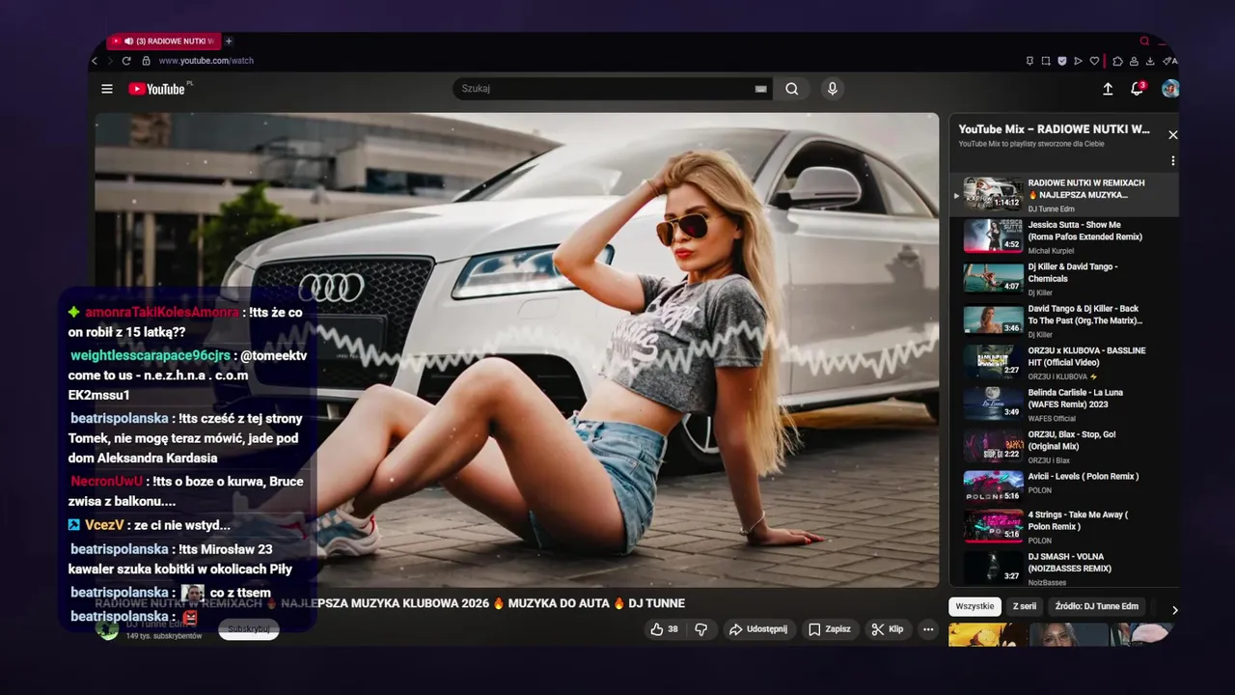Click the browser pin icon in toolbar
The height and width of the screenshot is (695, 1235).
tap(1029, 61)
